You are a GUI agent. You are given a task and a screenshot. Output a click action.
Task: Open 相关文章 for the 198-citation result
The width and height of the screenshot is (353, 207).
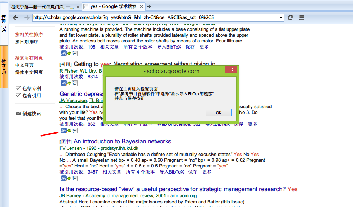click(x=109, y=47)
